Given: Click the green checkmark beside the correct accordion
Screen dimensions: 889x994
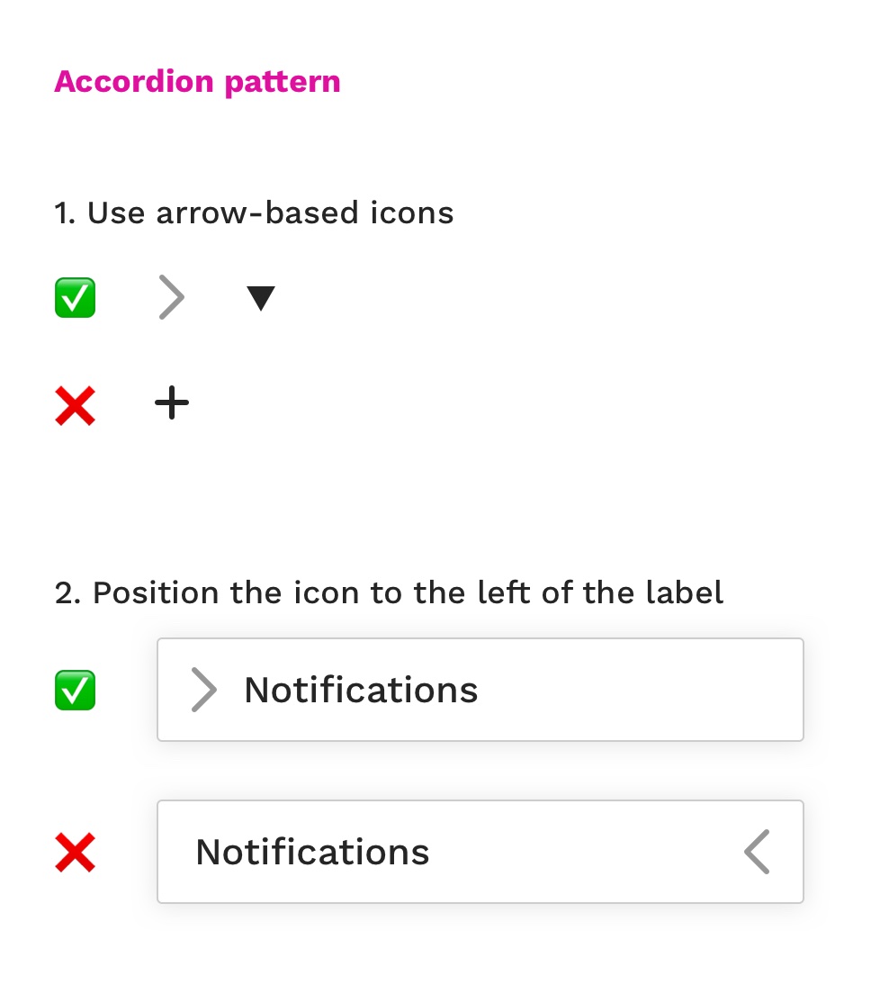Looking at the screenshot, I should coord(75,690).
